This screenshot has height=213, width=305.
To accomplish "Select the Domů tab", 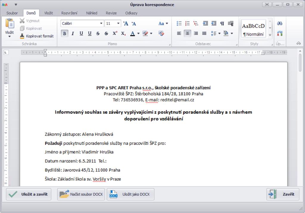I will pyautogui.click(x=31, y=13).
